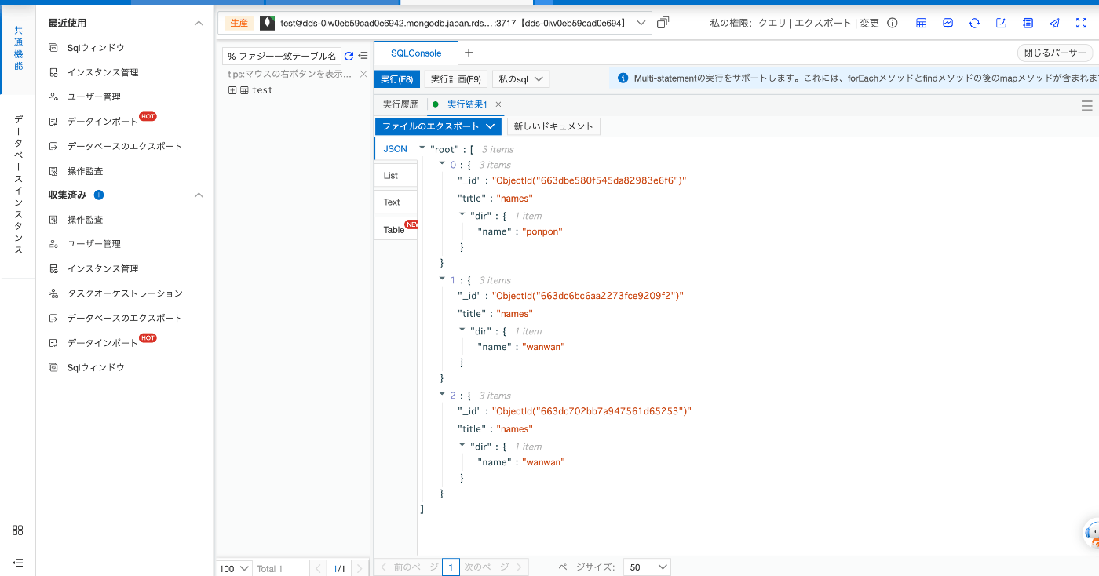Add a new SQLConsole tab with plus

(x=469, y=53)
